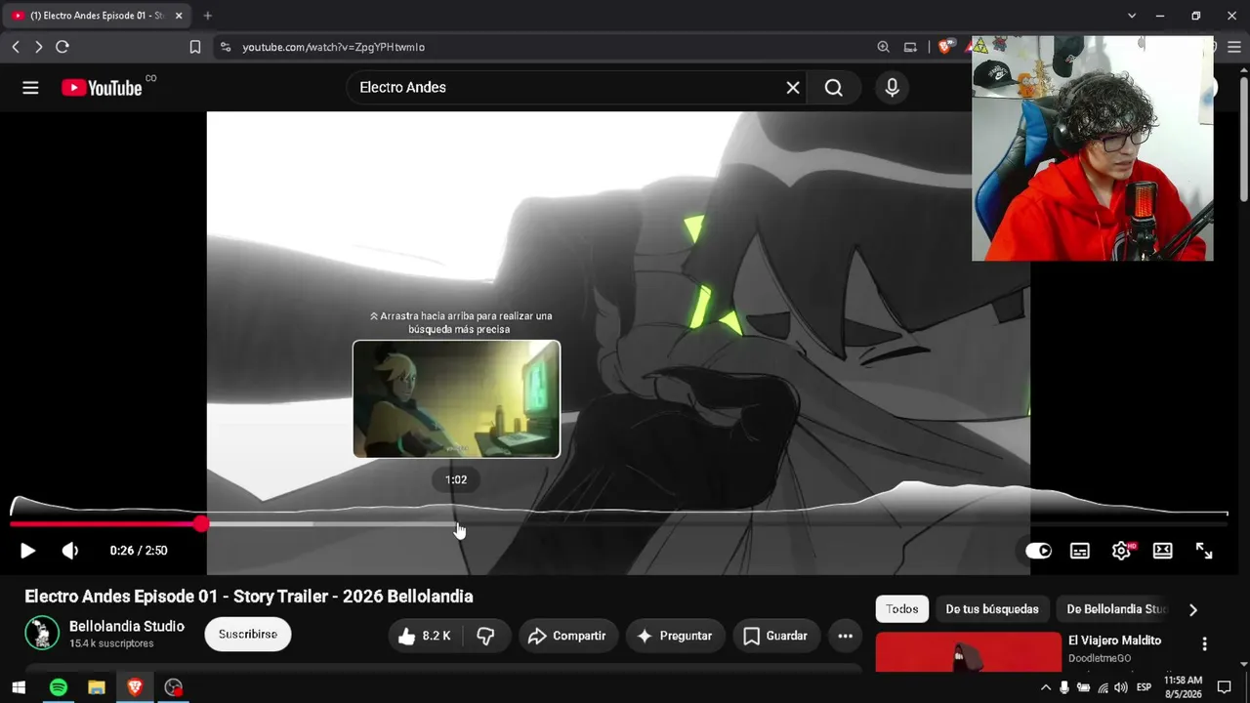Image resolution: width=1250 pixels, height=703 pixels.
Task: Select the Electro Andes Episode 01 browser tab
Action: tap(95, 16)
